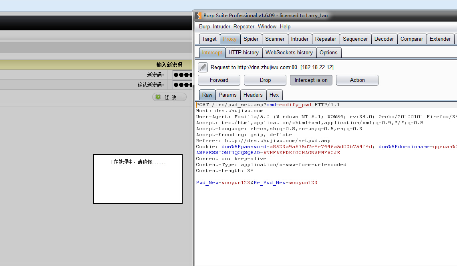Open the Help menu
The height and width of the screenshot is (266, 457).
[x=285, y=26]
